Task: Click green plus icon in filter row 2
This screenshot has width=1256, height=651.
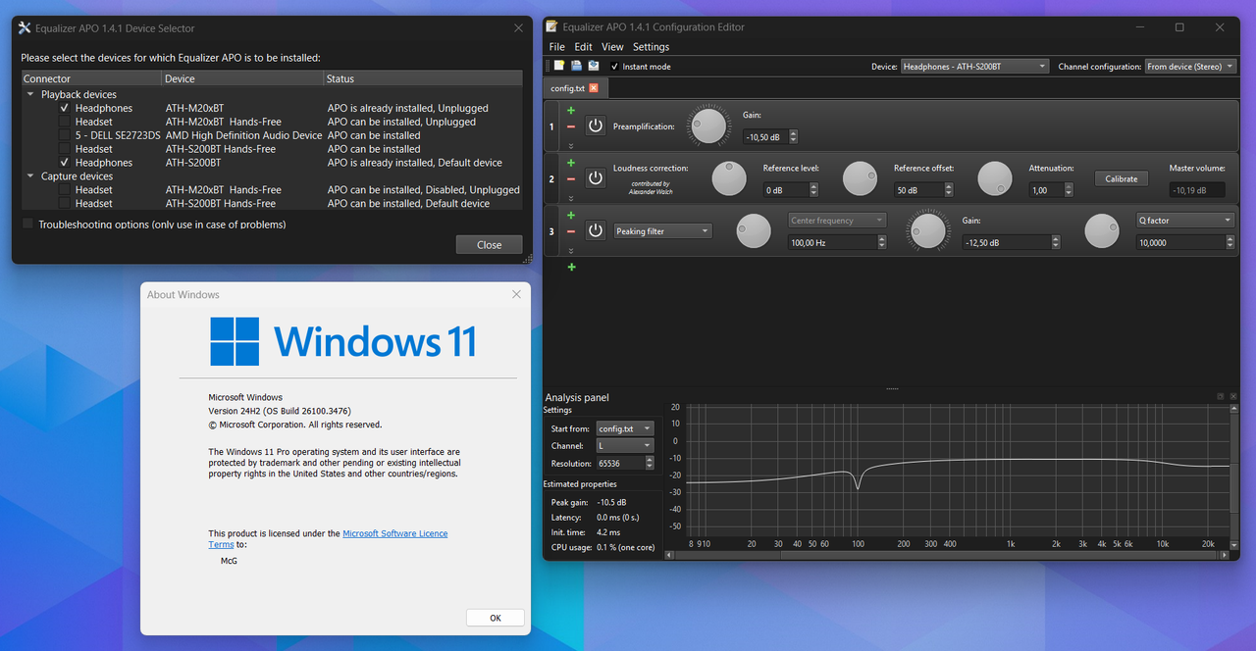Action: point(571,163)
